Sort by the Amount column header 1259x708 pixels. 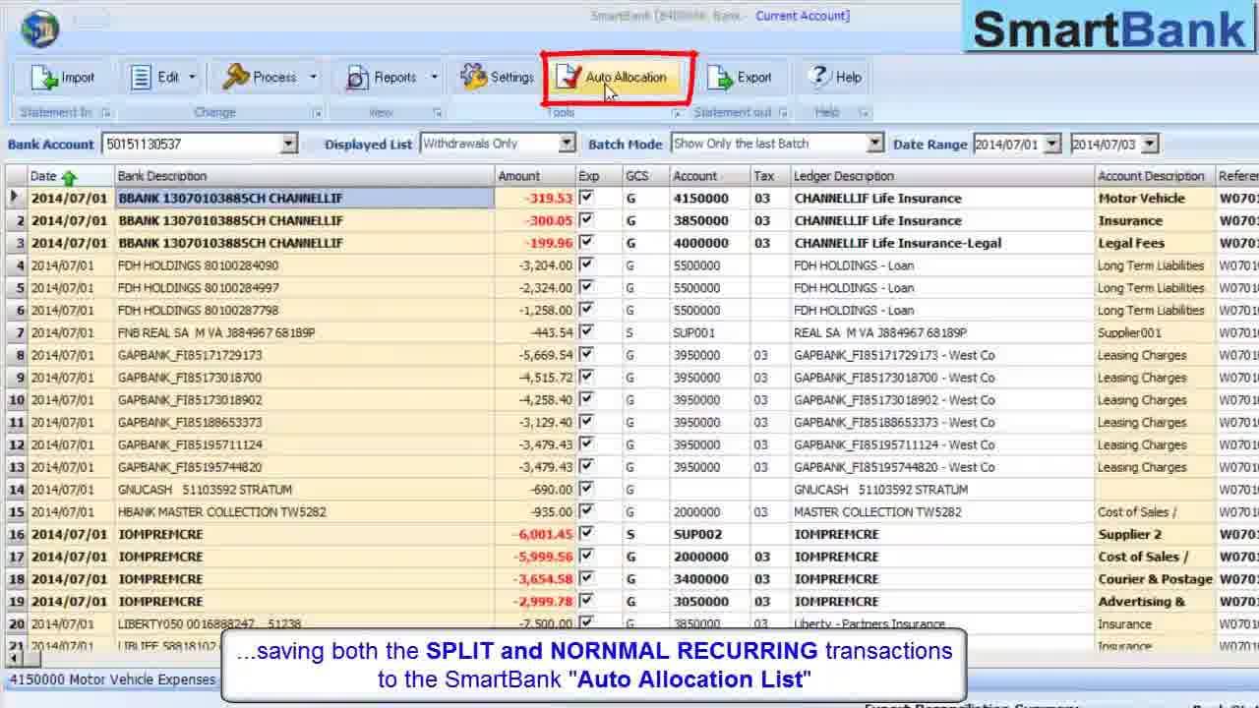(x=535, y=176)
